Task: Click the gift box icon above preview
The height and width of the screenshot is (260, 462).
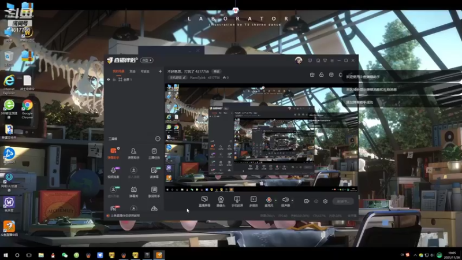Action: [312, 75]
